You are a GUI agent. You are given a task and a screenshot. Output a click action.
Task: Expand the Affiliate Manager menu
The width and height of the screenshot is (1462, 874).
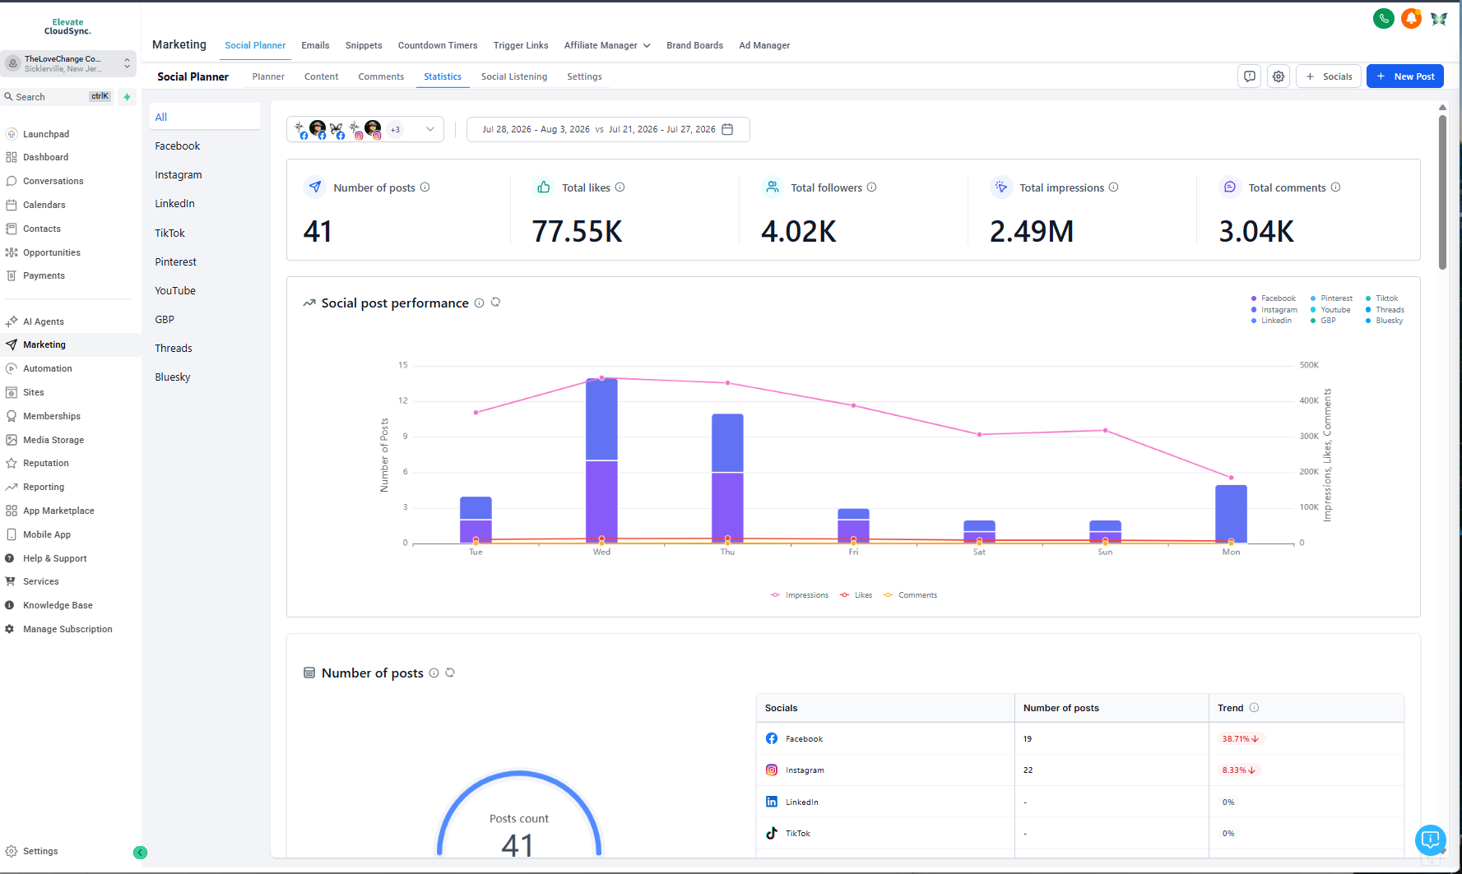coord(607,45)
